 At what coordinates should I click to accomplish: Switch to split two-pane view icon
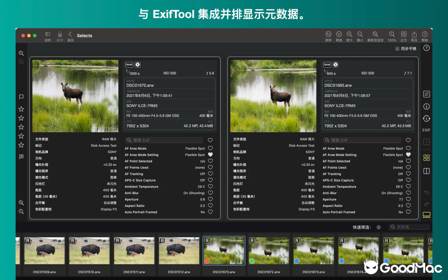coord(426,171)
